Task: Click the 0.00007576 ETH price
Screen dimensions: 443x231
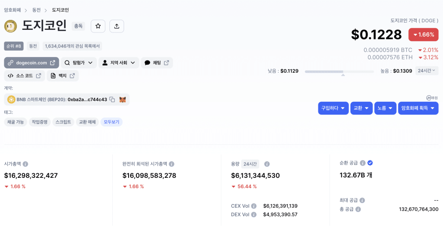Action: click(390, 58)
